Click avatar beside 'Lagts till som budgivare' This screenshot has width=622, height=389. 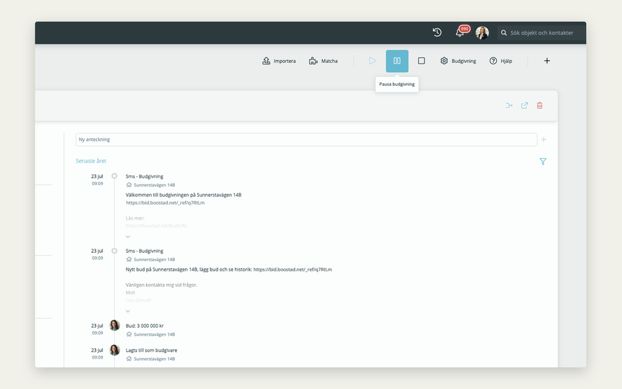point(114,350)
